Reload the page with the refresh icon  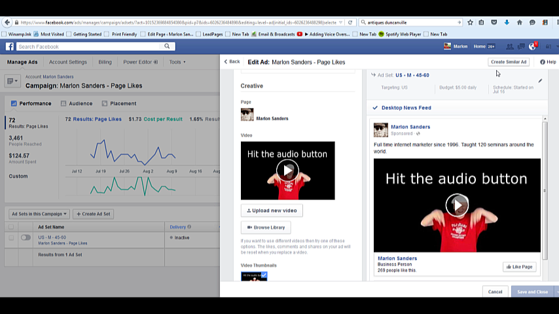click(x=350, y=22)
